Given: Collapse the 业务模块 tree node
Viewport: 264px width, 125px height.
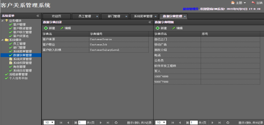Looking at the screenshot, I should coord(2,21).
